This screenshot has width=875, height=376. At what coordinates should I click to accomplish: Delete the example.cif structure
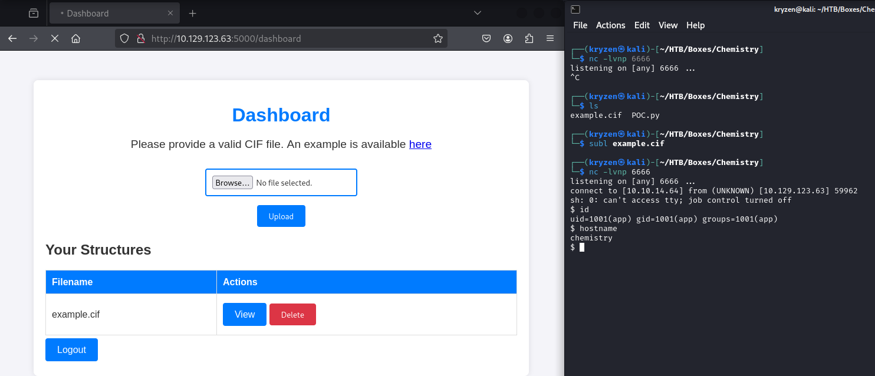[292, 314]
